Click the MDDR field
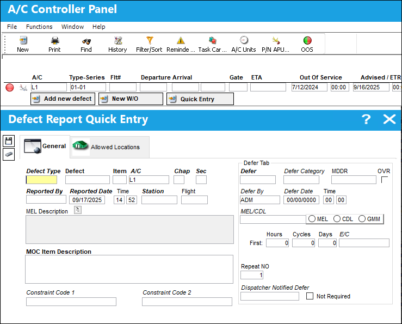 click(354, 180)
